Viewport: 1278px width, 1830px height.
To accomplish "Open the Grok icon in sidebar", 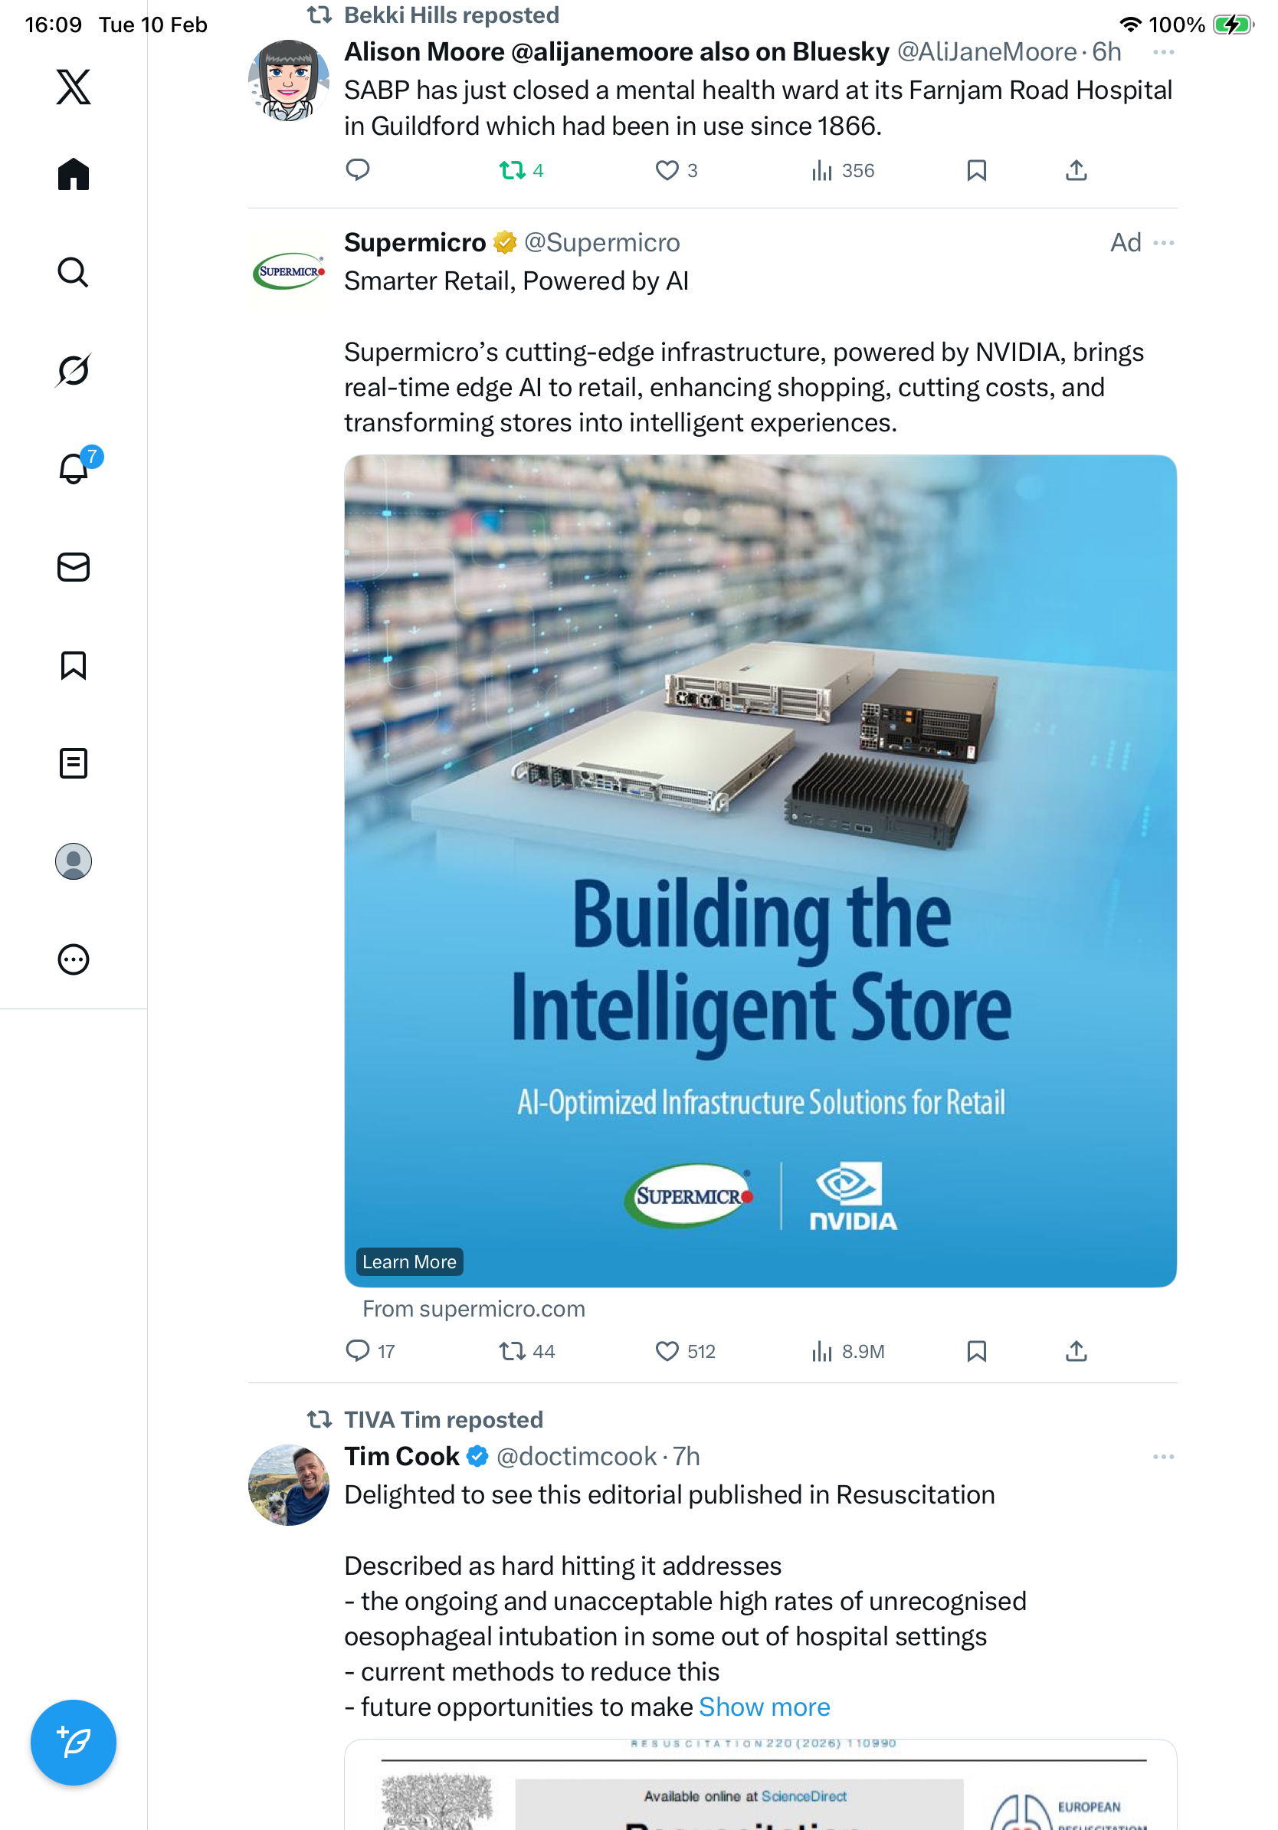I will 74,371.
